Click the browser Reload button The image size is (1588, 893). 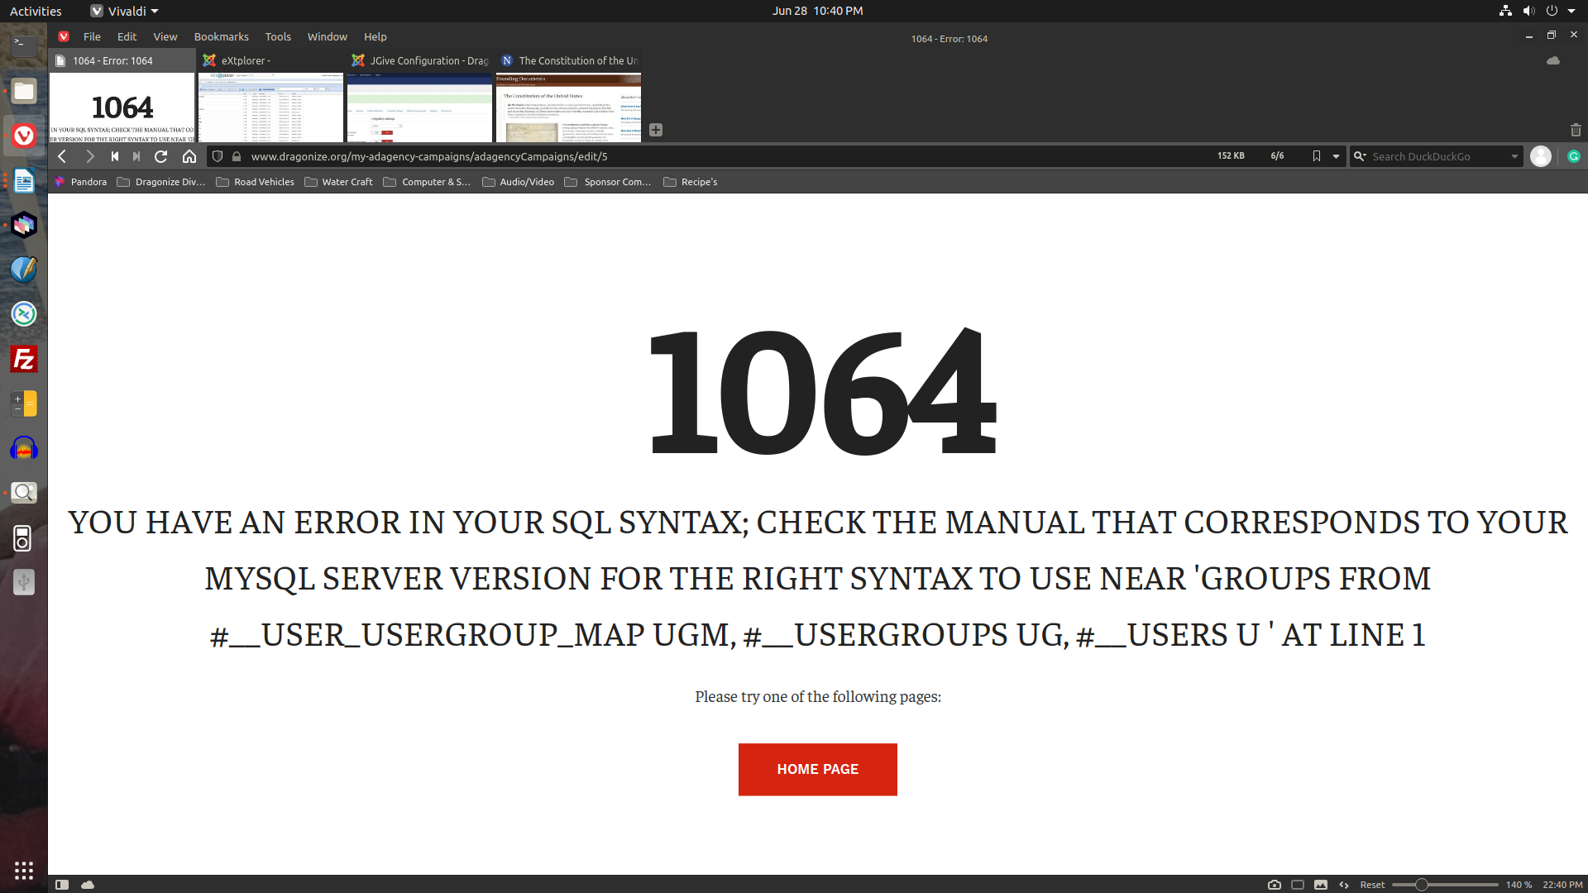point(161,156)
